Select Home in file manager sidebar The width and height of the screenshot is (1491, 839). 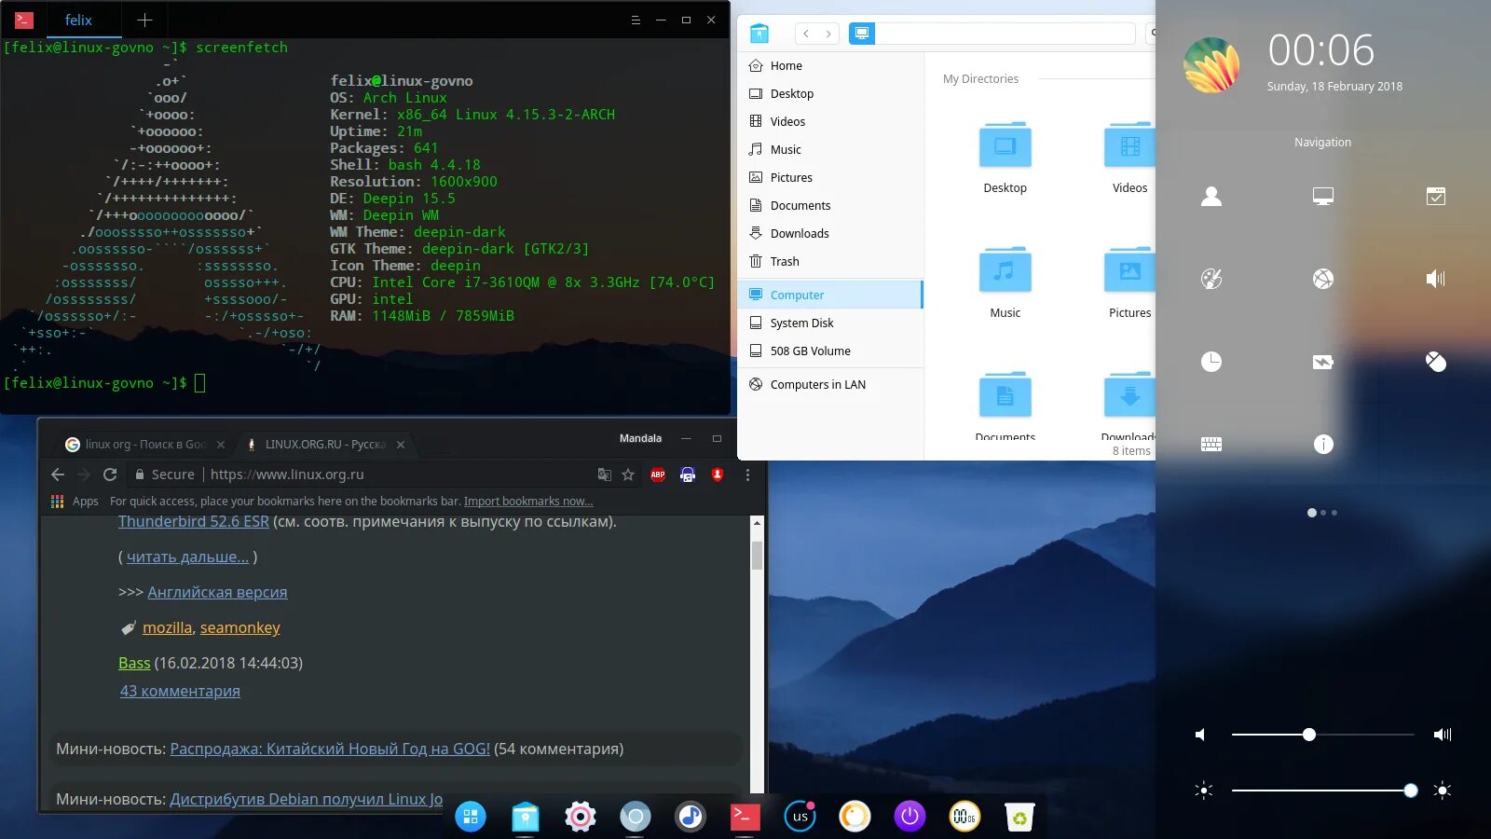tap(830, 66)
